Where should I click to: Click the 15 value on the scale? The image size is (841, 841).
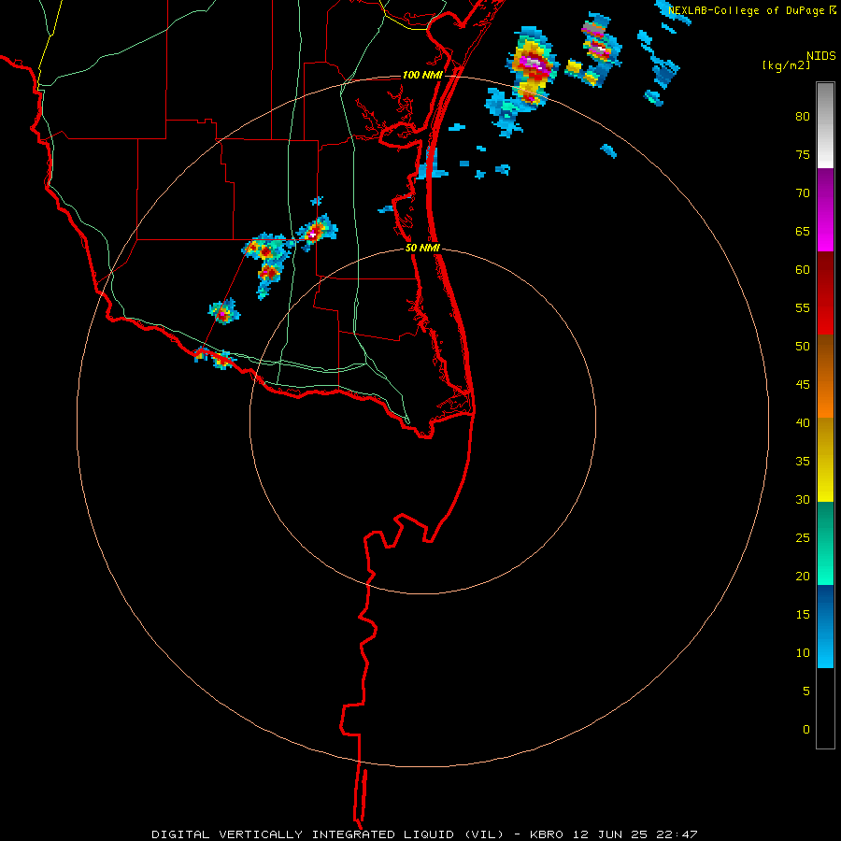pos(803,614)
